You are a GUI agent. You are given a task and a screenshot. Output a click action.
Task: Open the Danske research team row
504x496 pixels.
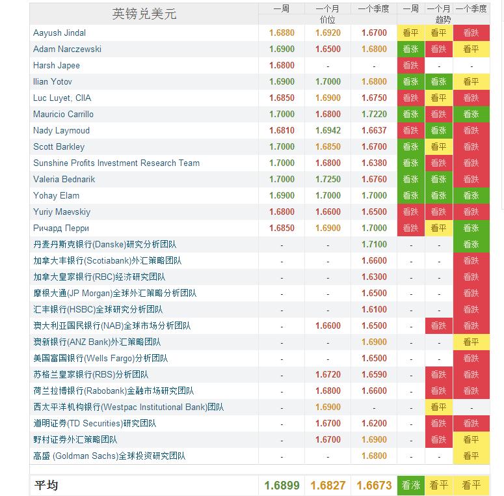(x=105, y=245)
